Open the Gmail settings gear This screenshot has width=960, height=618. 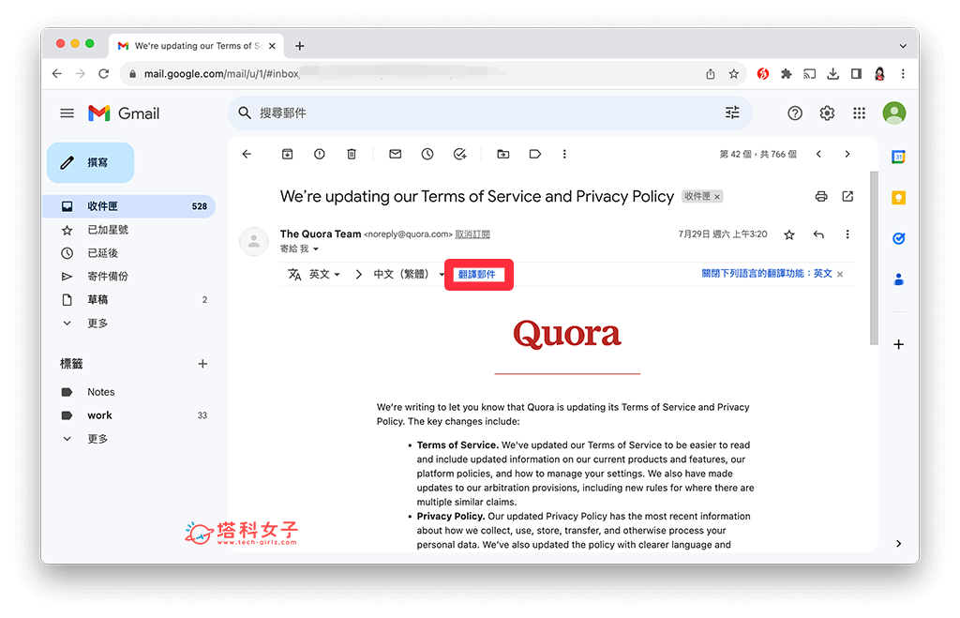pos(827,113)
